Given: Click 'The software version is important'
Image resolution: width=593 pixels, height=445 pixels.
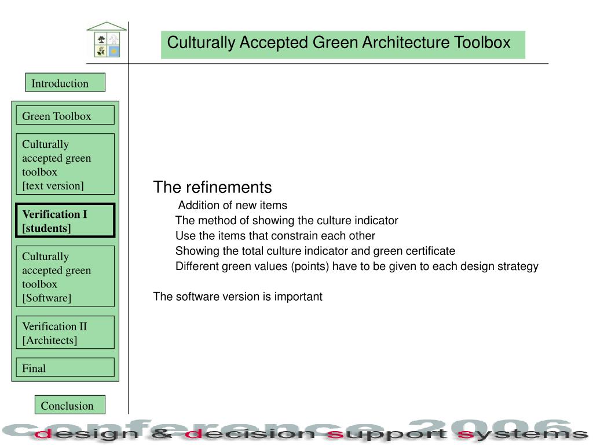Looking at the screenshot, I should [237, 296].
